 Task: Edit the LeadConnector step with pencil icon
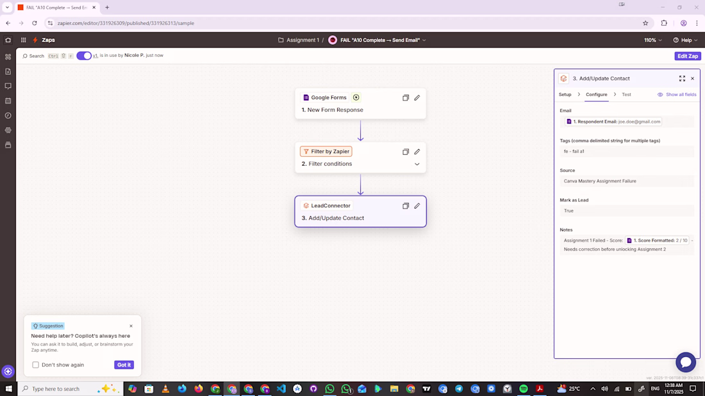pos(417,206)
